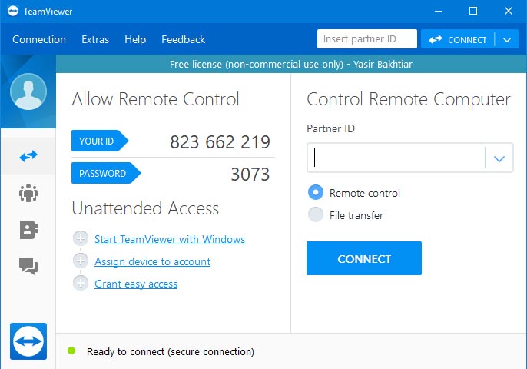
Task: Click the TeamViewer title bar logo
Action: point(13,11)
